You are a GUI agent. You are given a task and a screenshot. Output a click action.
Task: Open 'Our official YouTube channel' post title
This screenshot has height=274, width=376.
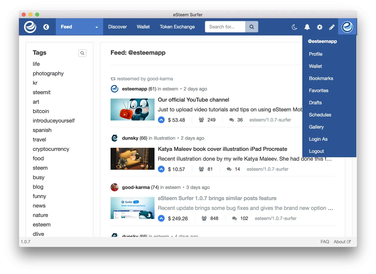(x=193, y=100)
